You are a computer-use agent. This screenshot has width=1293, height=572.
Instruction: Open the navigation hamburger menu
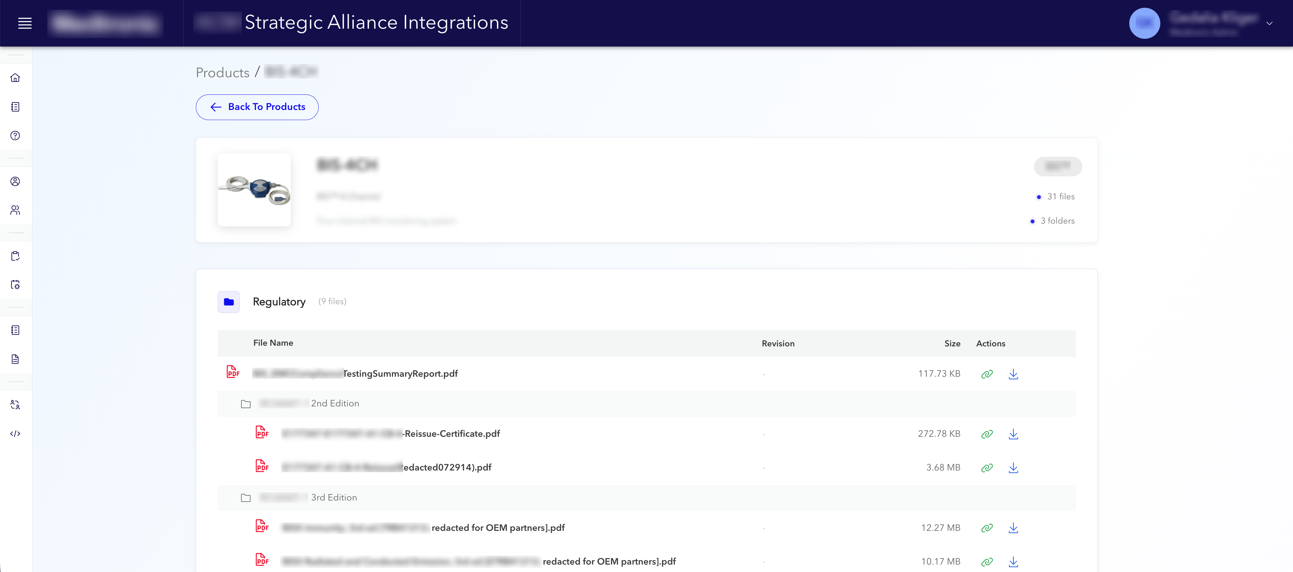(x=25, y=23)
